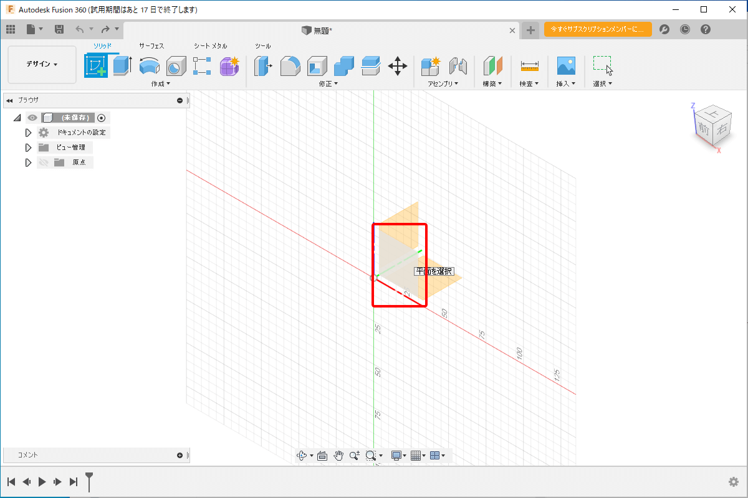
Task: Switch to the シート メタル tab
Action: coord(210,46)
